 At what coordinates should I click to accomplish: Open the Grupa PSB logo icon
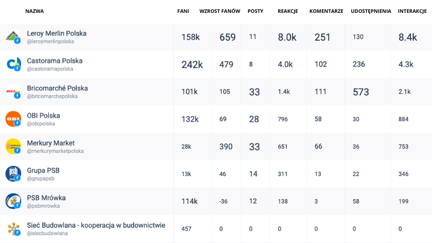pos(13,174)
